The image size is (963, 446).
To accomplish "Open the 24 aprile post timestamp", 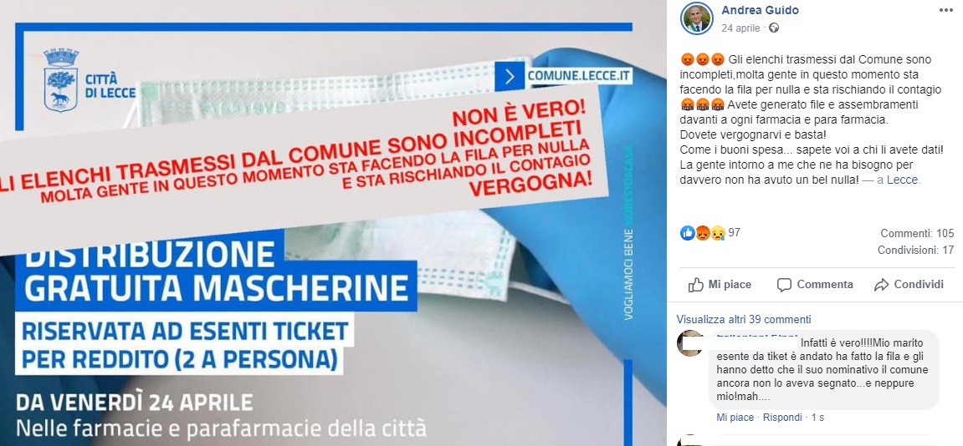I will tap(740, 28).
